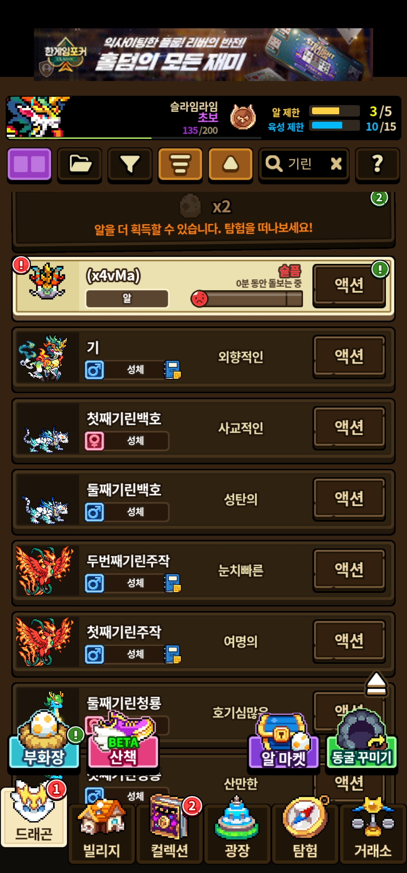
Task: Toggle the purple two-panel grid view
Action: pyautogui.click(x=29, y=164)
